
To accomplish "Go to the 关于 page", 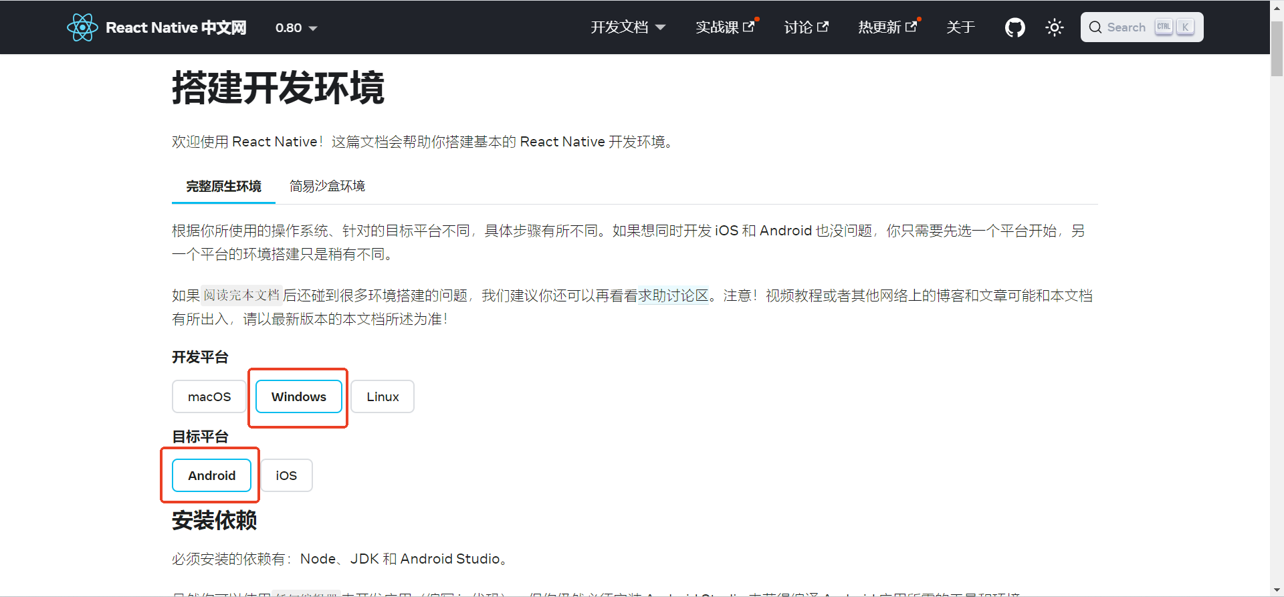I will click(x=960, y=27).
